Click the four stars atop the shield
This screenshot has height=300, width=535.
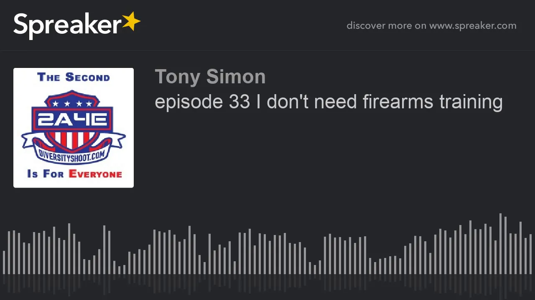(x=73, y=104)
